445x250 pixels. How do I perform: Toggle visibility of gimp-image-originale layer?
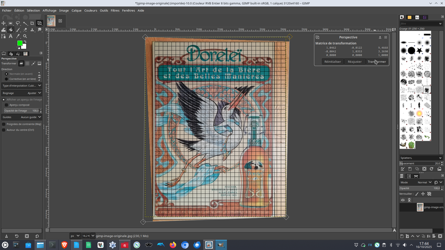(x=403, y=207)
